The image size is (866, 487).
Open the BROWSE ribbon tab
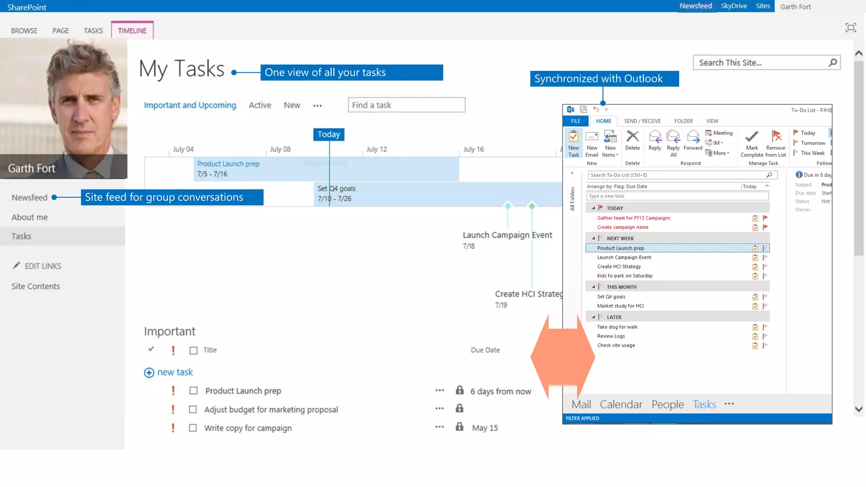coord(24,30)
